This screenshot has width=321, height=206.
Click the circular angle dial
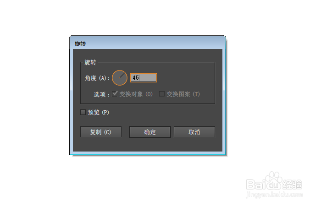click(x=120, y=78)
